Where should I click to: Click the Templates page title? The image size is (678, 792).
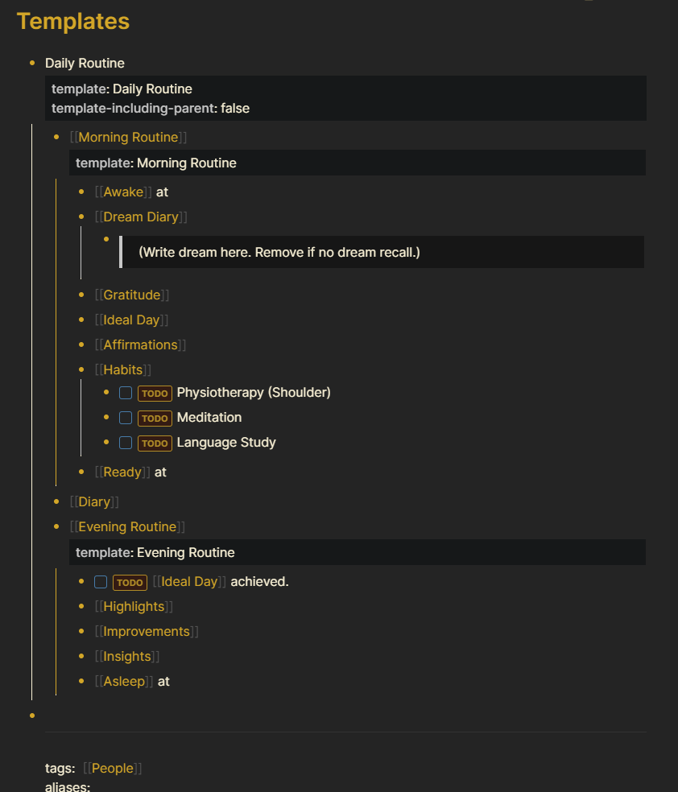tap(72, 21)
